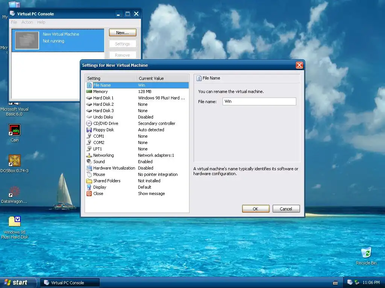Click the COM2 port icon

(x=89, y=142)
